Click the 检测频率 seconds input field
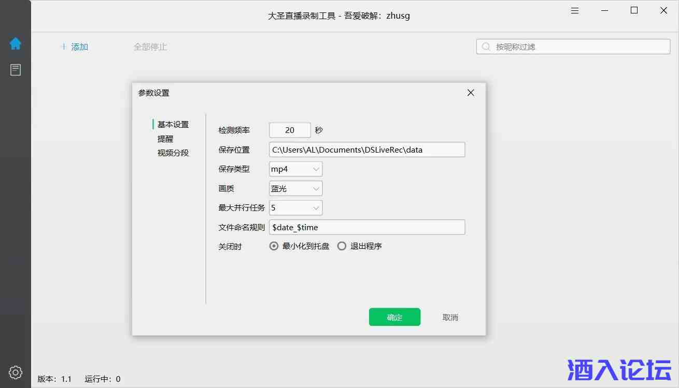679x388 pixels. point(290,130)
